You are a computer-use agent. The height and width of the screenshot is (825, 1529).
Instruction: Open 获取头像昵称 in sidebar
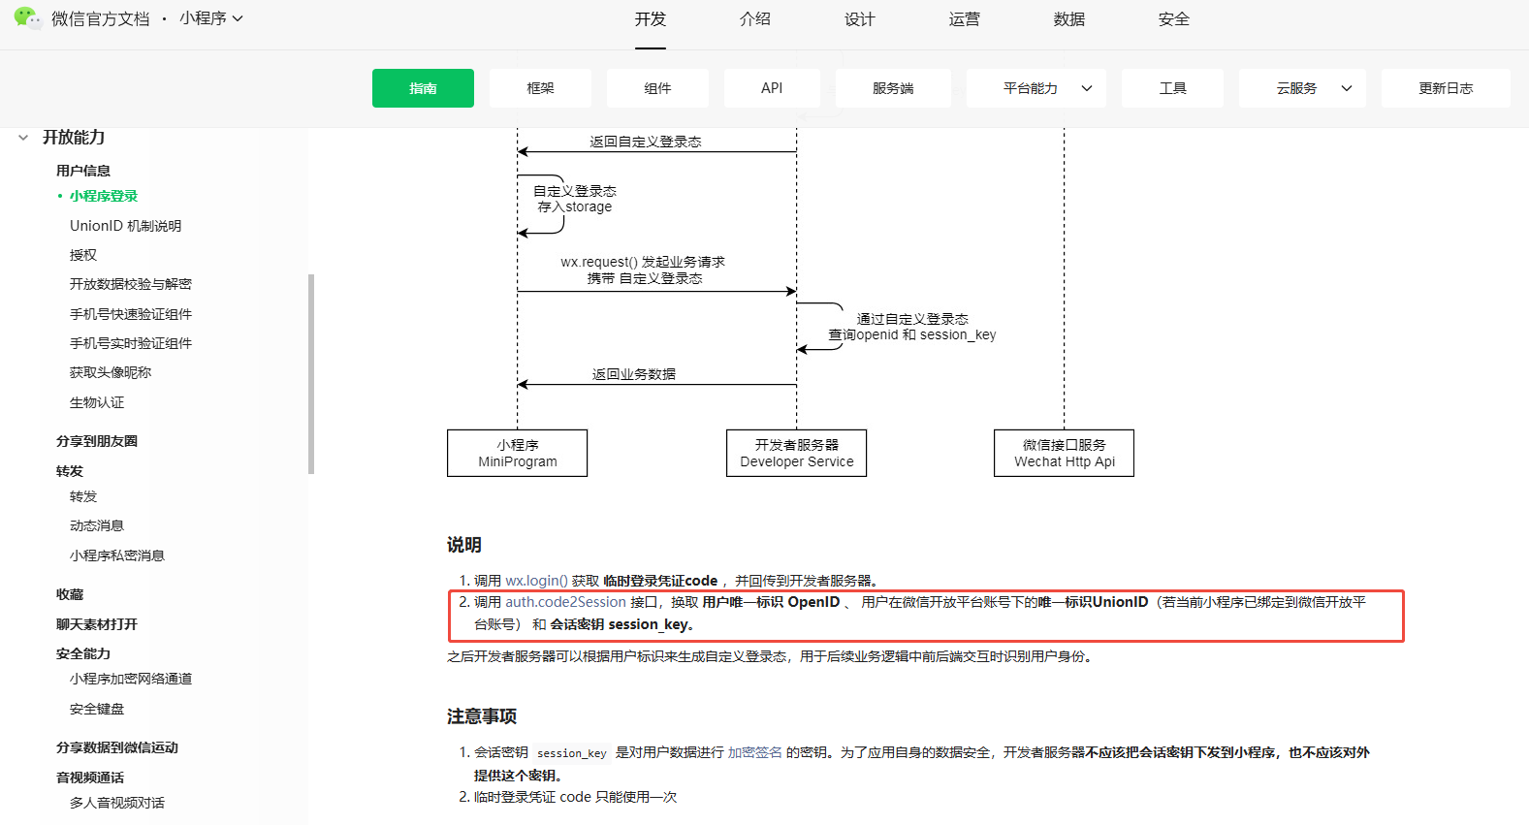tap(111, 372)
